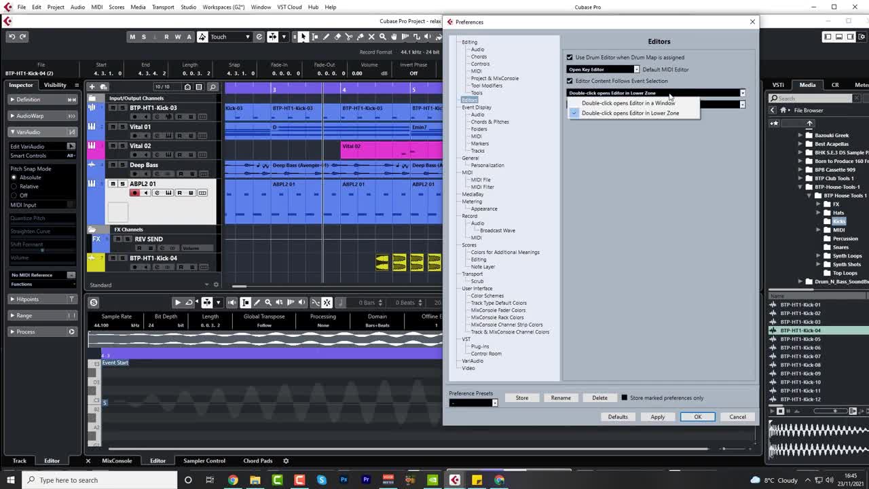Open Windows Start menu
The image size is (869, 489).
pos(12,479)
